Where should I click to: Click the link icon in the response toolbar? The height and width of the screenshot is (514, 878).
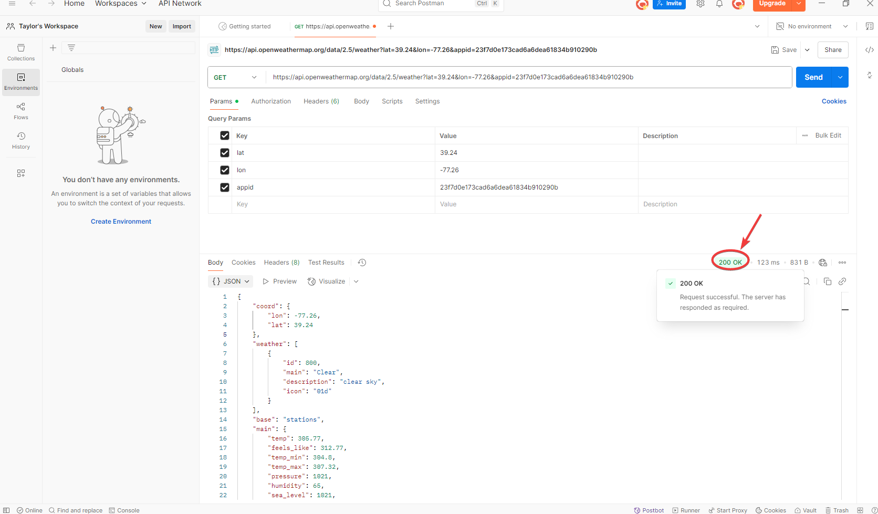[842, 281]
